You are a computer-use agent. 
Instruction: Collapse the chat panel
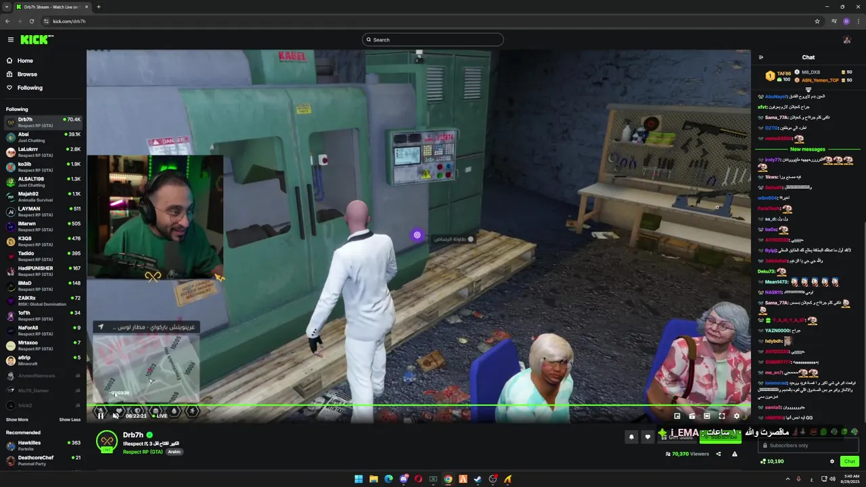coord(761,57)
